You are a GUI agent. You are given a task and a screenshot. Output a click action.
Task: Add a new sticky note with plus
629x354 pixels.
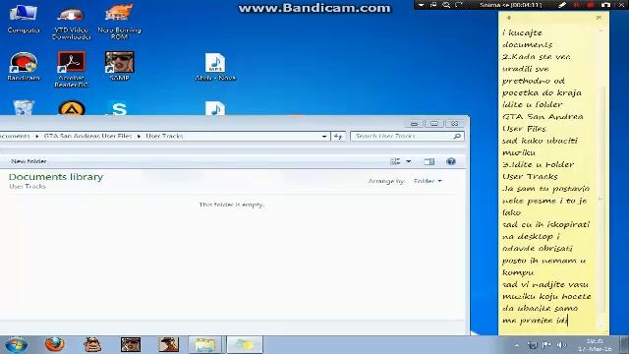(x=509, y=18)
